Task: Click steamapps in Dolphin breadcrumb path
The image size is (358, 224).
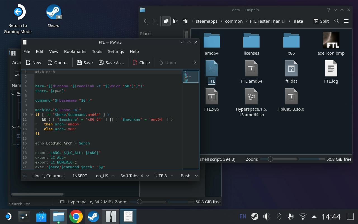Action: point(207,21)
